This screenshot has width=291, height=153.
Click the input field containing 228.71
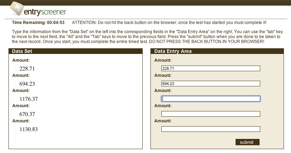pyautogui.click(x=210, y=68)
